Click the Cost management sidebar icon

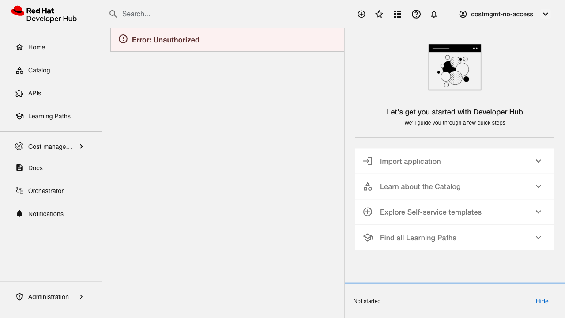[19, 147]
